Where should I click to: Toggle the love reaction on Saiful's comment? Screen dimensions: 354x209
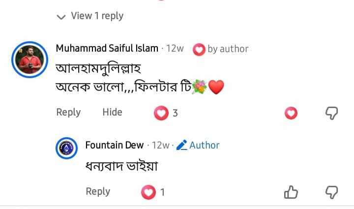[291, 113]
